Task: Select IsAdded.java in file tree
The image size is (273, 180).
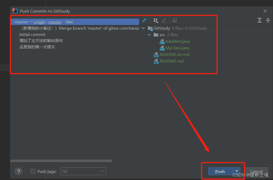Action: click(x=178, y=41)
